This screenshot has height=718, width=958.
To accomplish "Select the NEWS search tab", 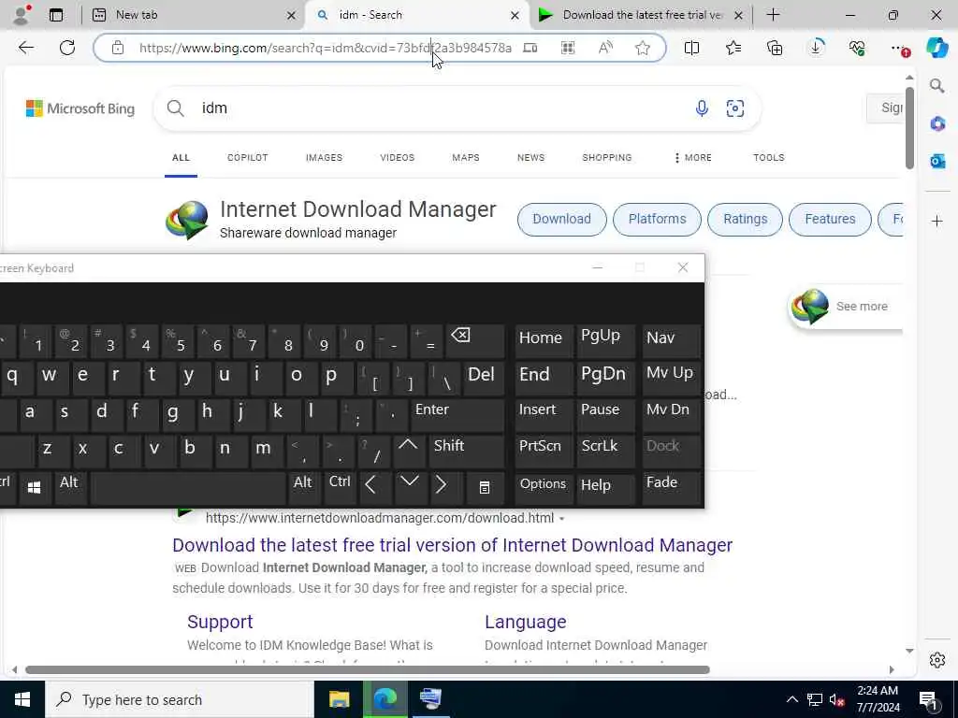I will point(530,157).
